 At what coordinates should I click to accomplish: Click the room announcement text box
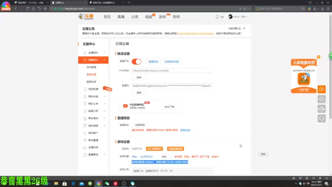tap(173, 171)
